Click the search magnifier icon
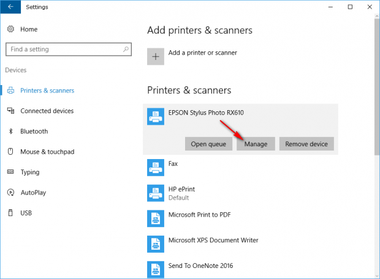The width and height of the screenshot is (380, 279). click(126, 50)
